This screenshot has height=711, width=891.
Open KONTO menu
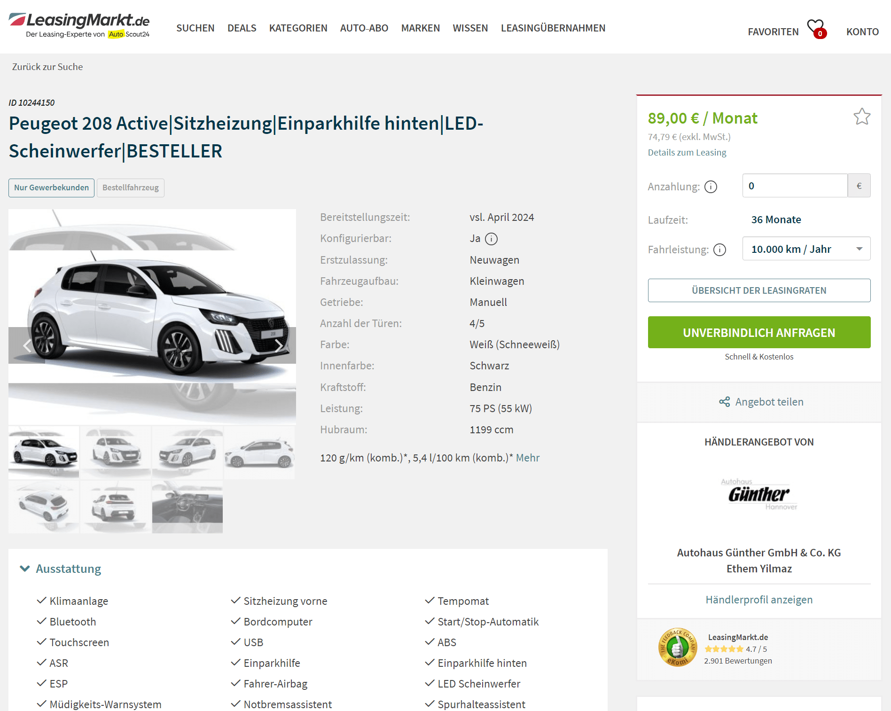pyautogui.click(x=862, y=32)
